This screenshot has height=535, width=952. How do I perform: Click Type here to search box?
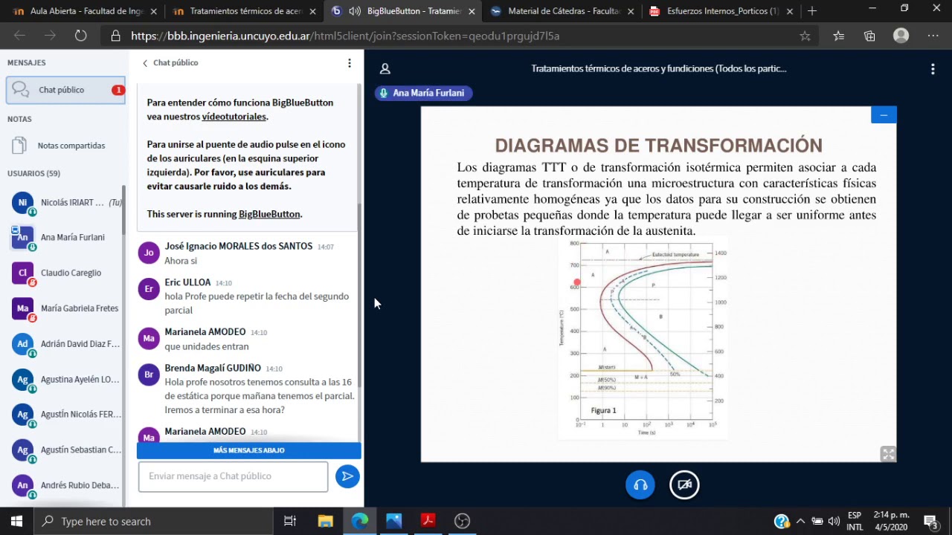tap(155, 521)
